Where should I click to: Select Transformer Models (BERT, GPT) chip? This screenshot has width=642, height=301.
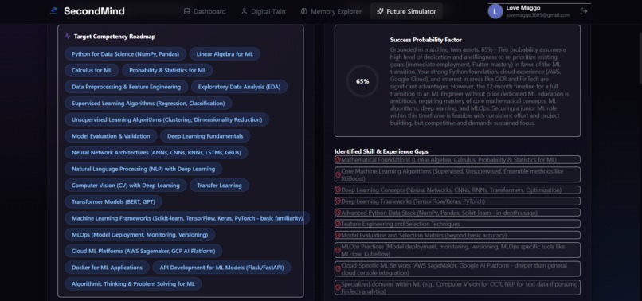click(113, 202)
